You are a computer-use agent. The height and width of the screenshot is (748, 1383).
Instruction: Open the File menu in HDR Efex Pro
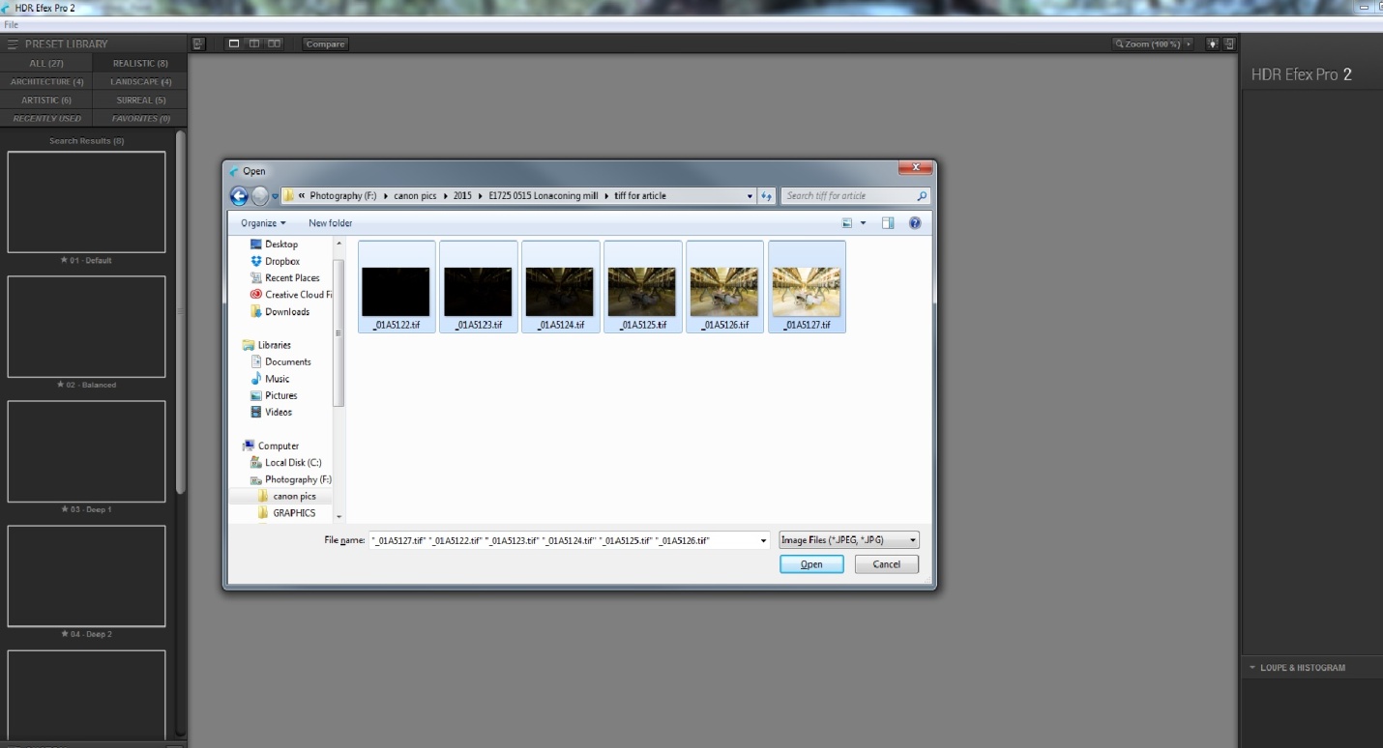pyautogui.click(x=12, y=24)
